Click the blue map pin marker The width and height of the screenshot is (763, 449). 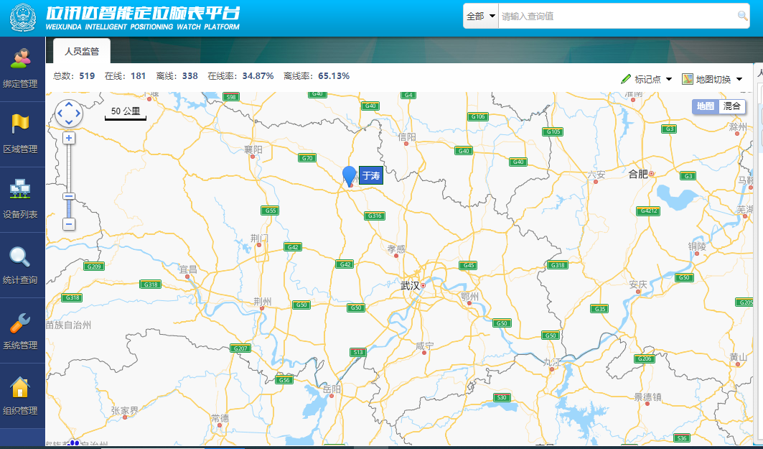(350, 175)
